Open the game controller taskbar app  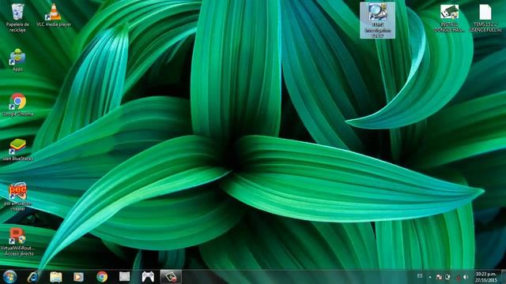click(x=148, y=277)
